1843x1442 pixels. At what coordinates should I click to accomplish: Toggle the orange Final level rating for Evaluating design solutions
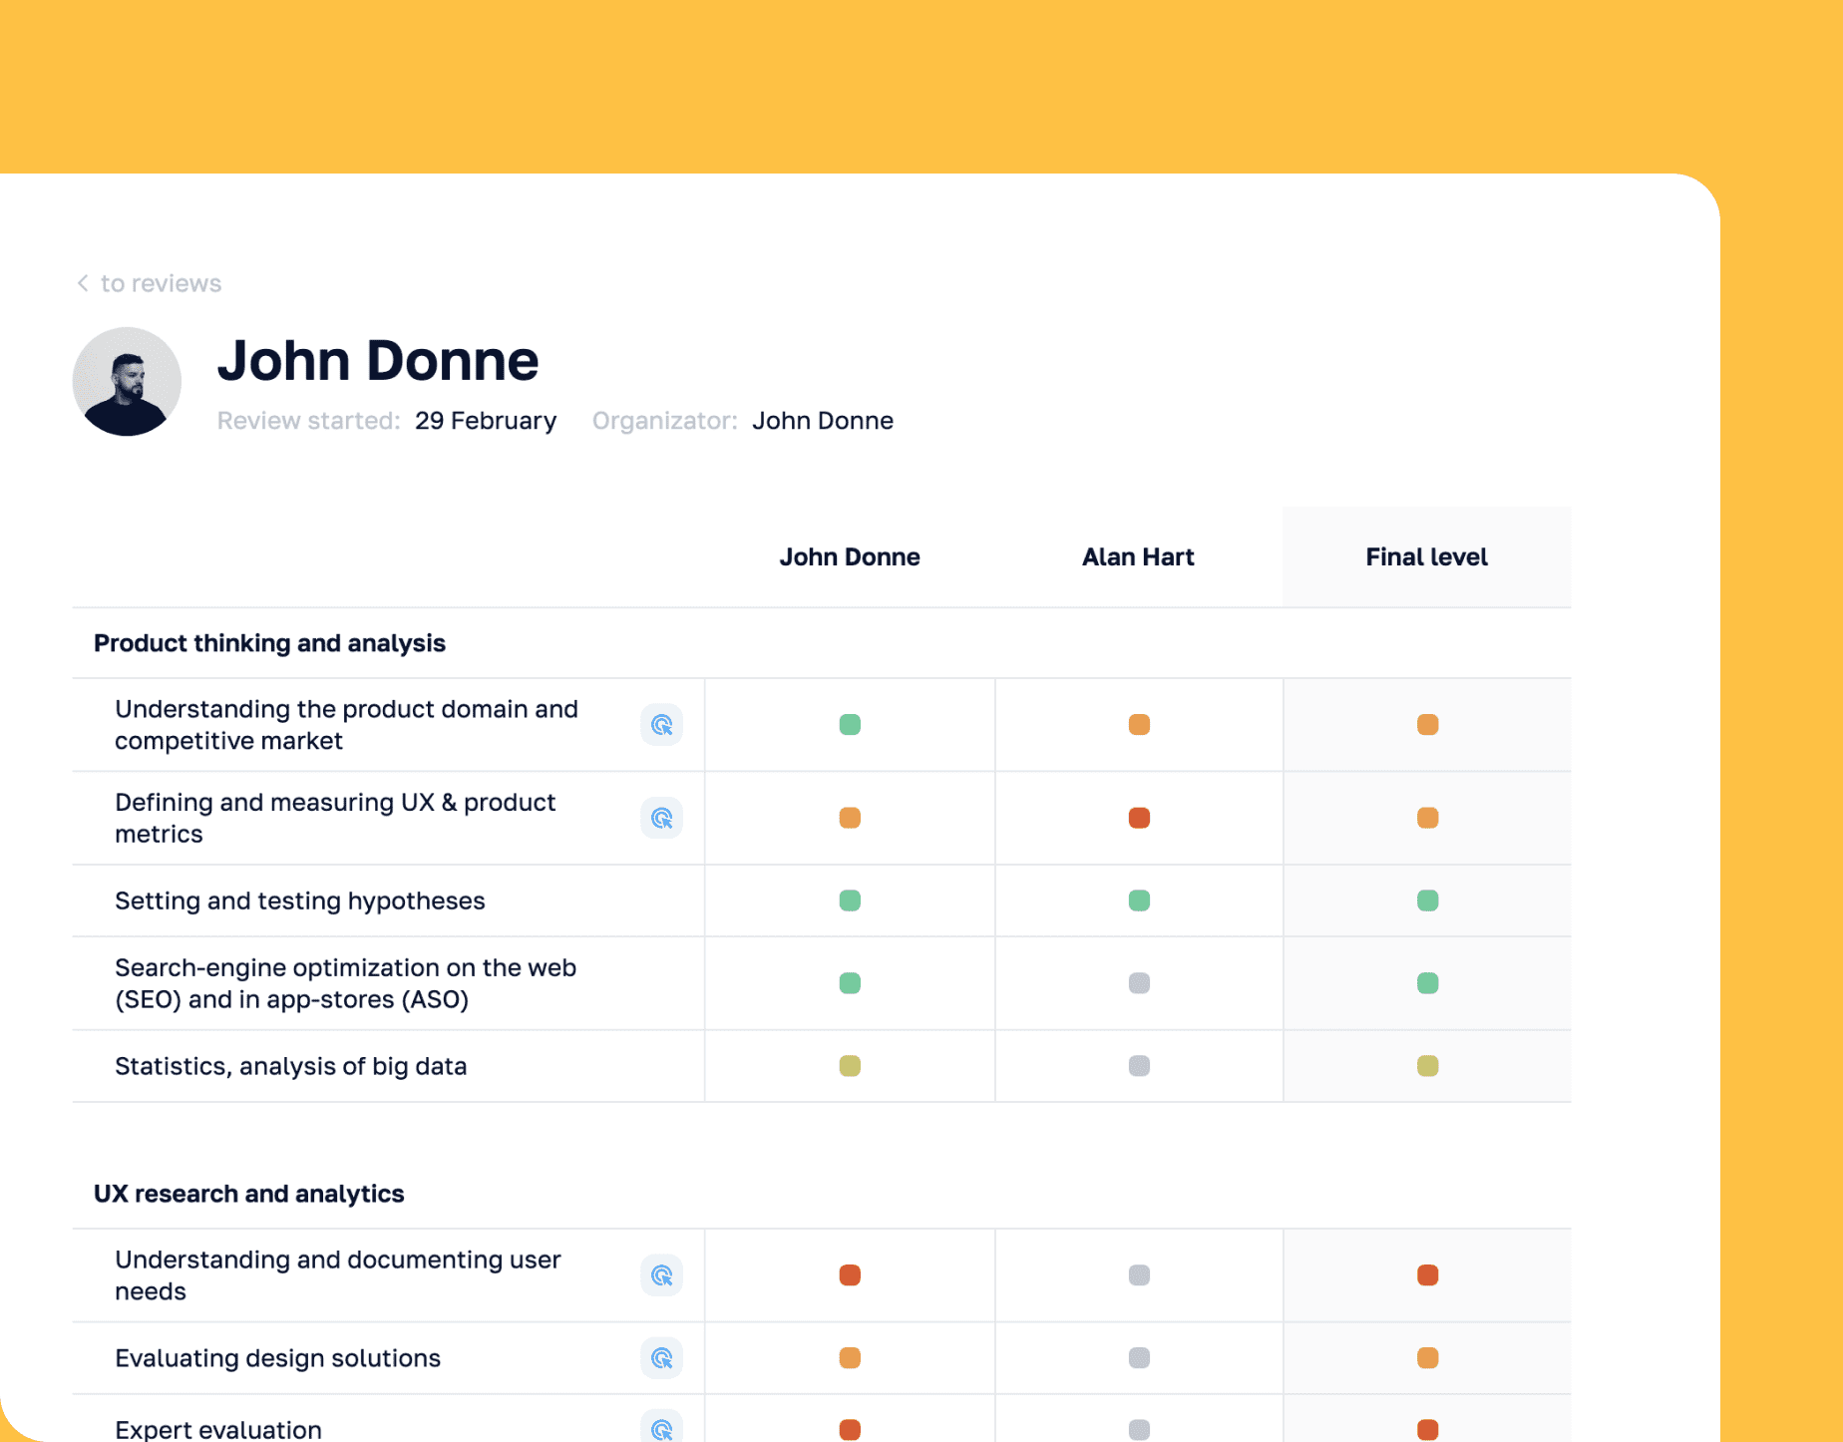[x=1427, y=1357]
